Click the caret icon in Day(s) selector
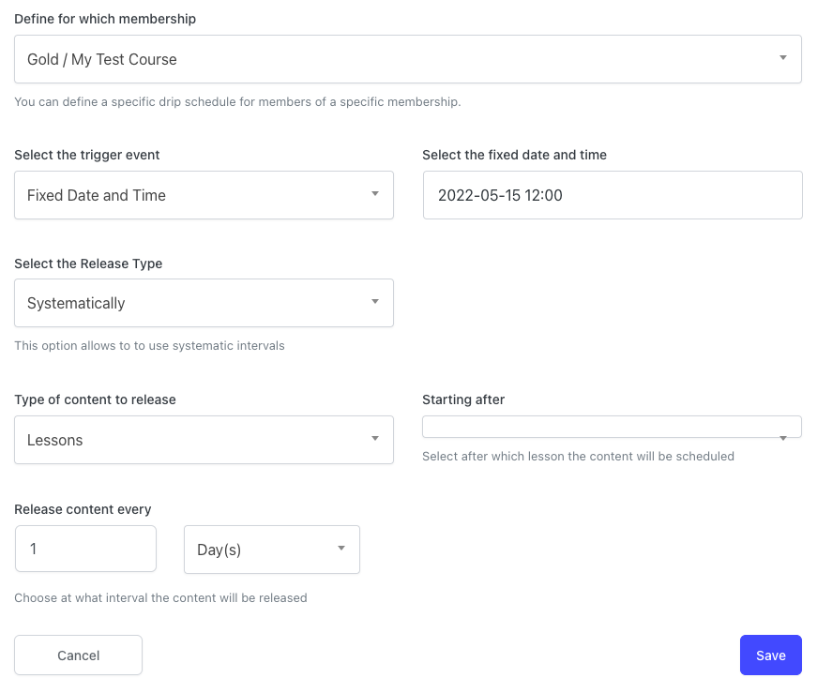The image size is (817, 693). pyautogui.click(x=341, y=548)
